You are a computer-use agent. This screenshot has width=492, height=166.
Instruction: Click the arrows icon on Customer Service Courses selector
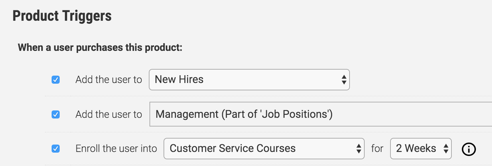358,149
